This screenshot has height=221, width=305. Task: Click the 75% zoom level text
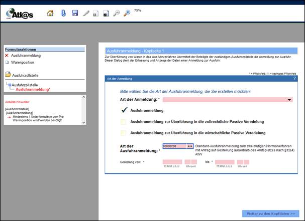pyautogui.click(x=138, y=11)
